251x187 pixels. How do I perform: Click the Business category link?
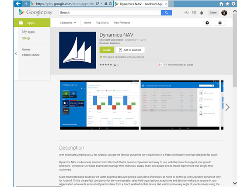point(109,43)
